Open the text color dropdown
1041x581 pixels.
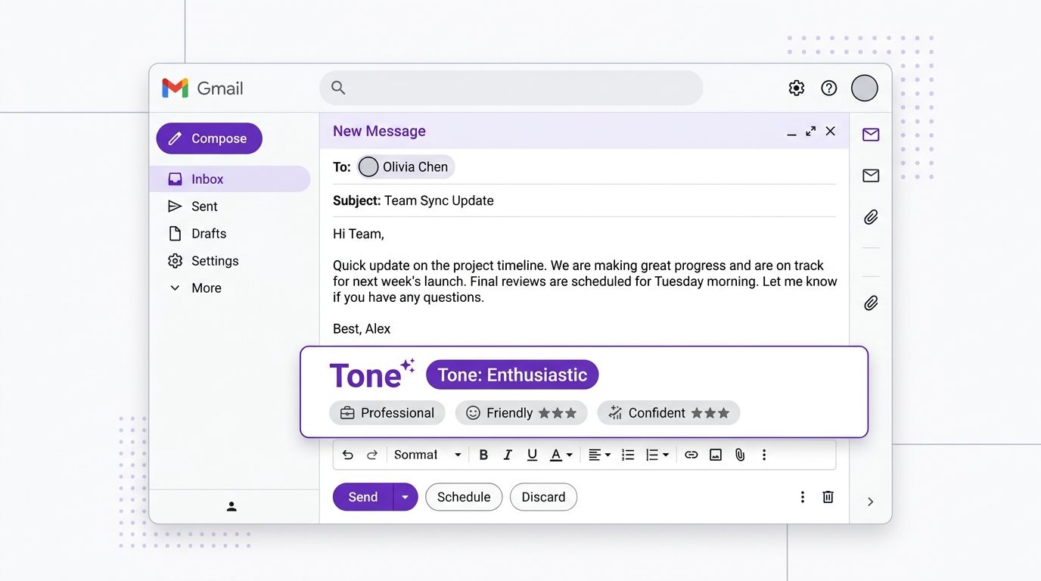(x=561, y=455)
